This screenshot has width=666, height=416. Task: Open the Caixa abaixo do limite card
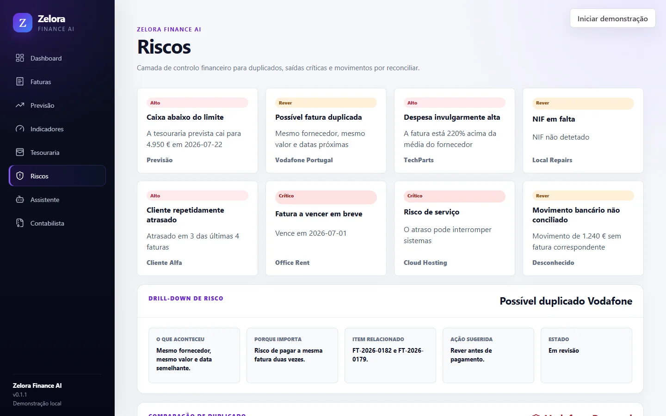[x=197, y=130]
